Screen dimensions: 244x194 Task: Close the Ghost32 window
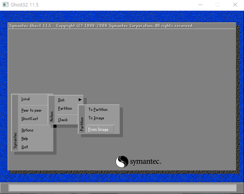pyautogui.click(x=235, y=5)
